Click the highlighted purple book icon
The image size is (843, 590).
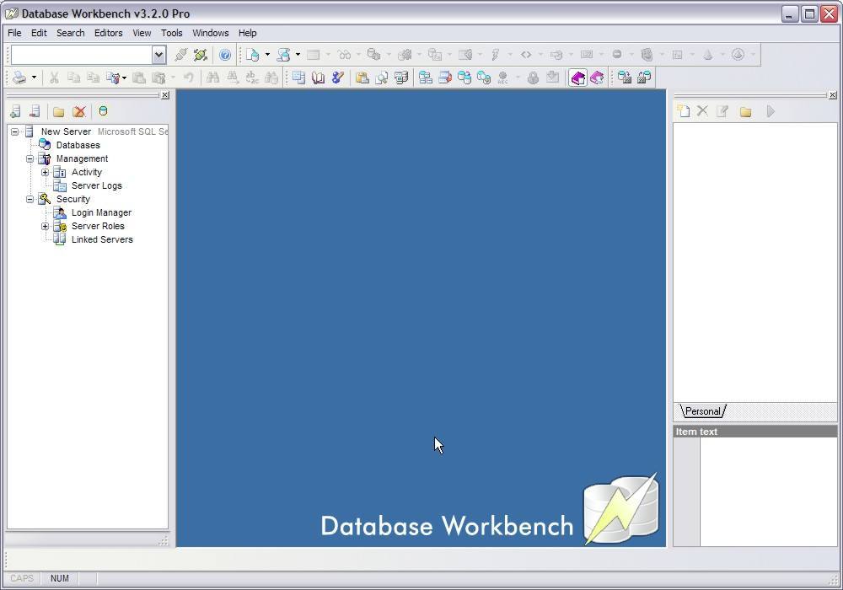point(577,78)
